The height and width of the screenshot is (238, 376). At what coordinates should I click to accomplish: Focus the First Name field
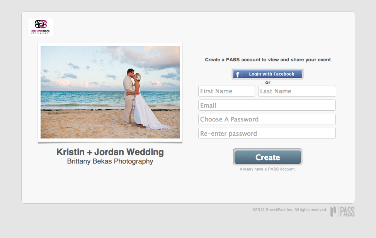[226, 91]
